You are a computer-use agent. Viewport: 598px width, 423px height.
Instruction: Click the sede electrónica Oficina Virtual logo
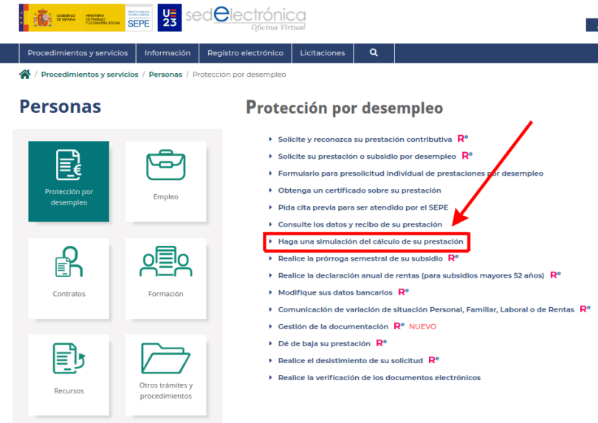click(246, 18)
